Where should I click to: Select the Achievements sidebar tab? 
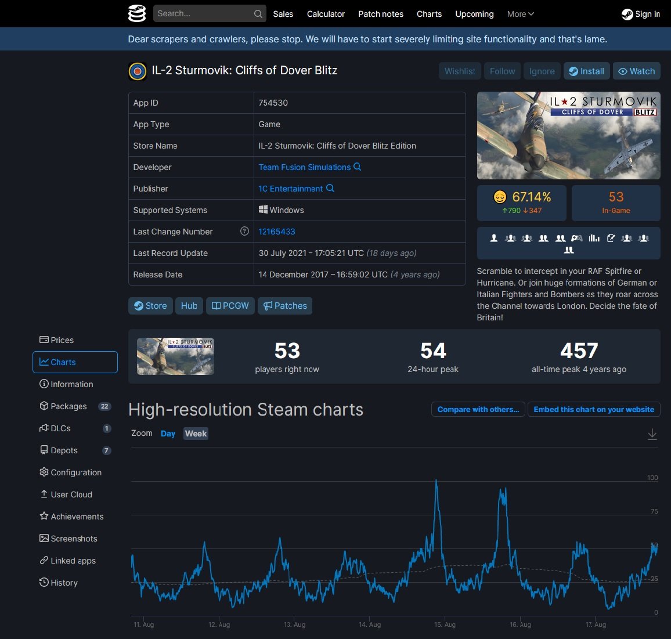point(77,517)
